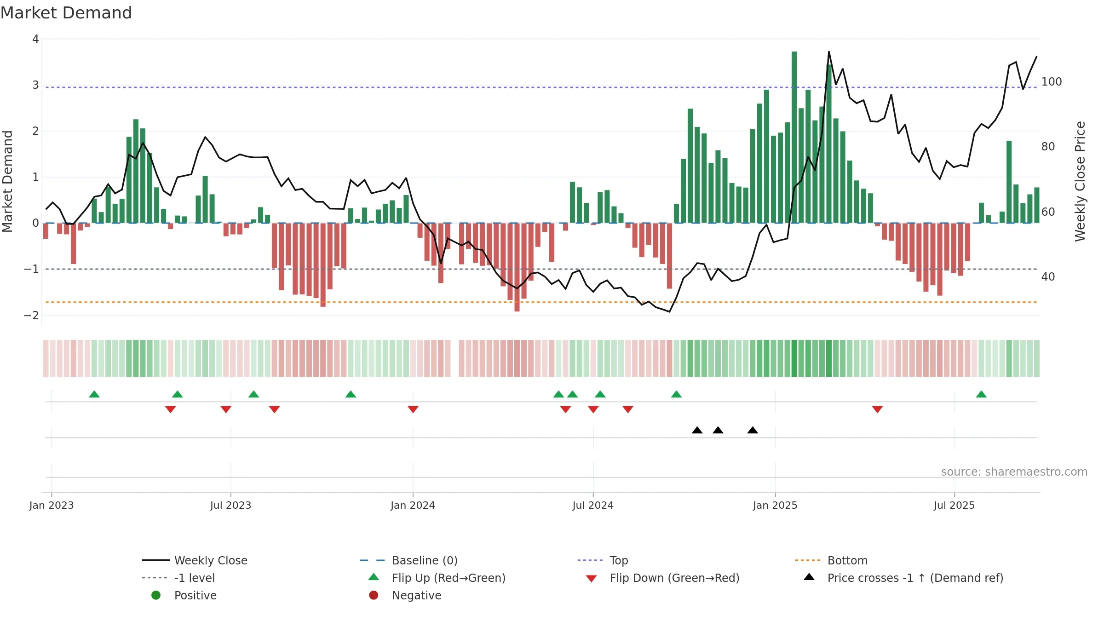Toggle Flip Up (Red→Green) legend entry

pyautogui.click(x=437, y=578)
